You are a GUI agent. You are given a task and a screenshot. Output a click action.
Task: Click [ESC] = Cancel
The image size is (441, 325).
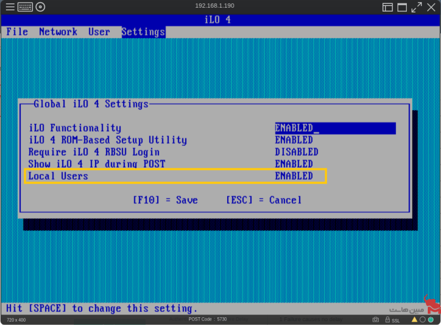264,200
